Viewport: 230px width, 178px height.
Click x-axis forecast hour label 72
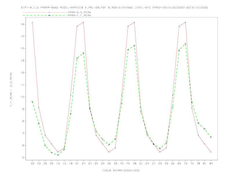[x=186, y=163]
